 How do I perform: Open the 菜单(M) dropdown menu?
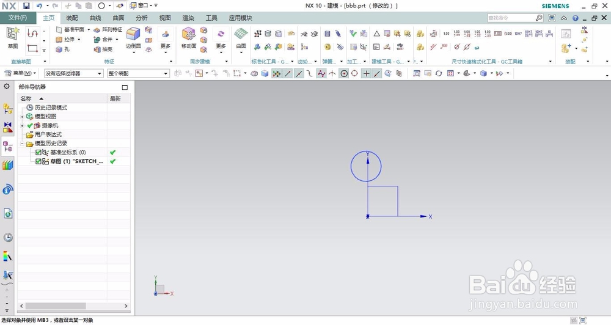coord(20,73)
